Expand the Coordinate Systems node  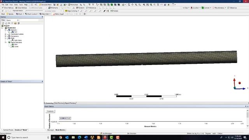point(5,34)
